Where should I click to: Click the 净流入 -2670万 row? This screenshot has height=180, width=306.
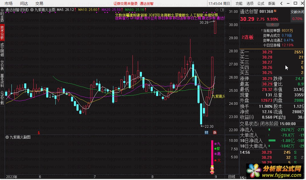tap(272, 130)
